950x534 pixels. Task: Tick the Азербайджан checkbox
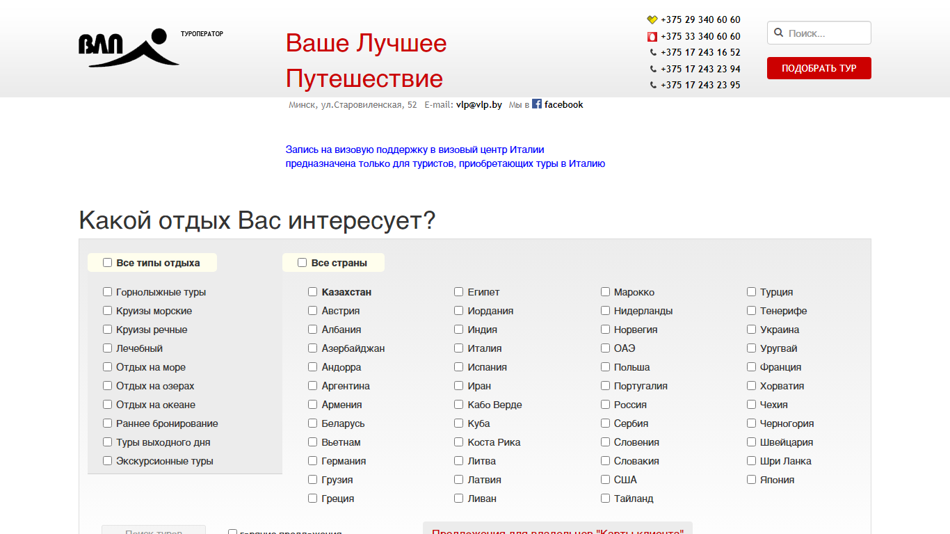click(313, 348)
